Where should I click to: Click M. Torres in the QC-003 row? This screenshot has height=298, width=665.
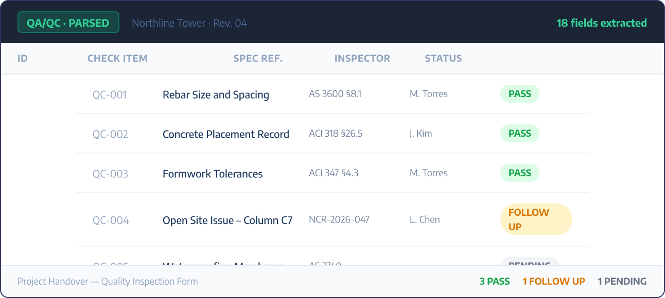[429, 173]
